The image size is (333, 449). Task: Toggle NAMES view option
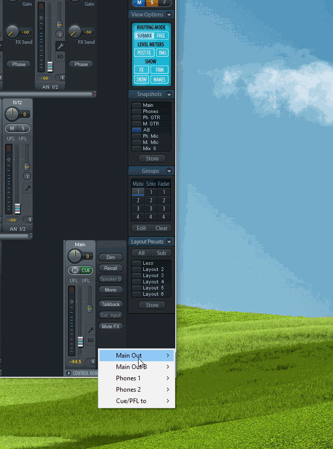pos(159,79)
